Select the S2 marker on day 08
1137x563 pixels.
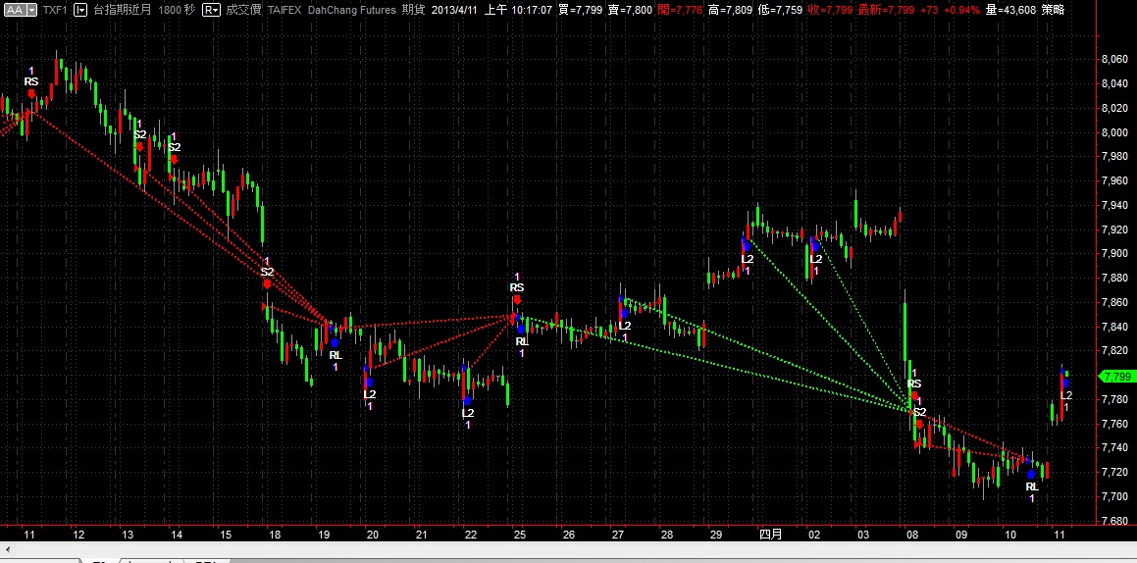(919, 412)
